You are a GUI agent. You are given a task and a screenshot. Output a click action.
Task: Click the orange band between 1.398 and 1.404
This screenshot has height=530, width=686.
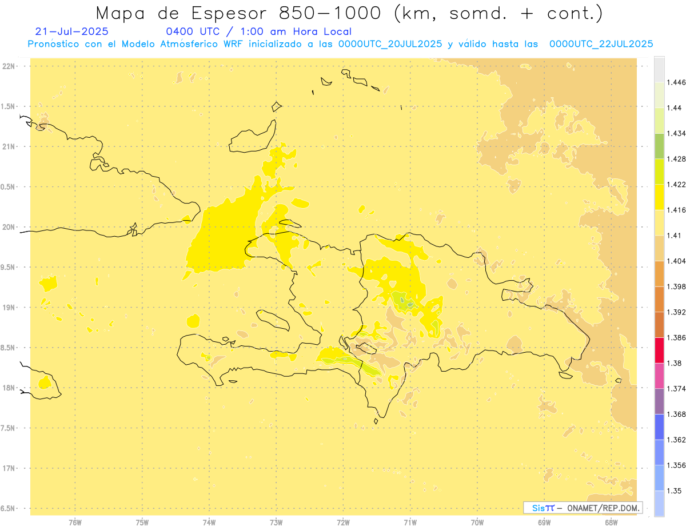pyautogui.click(x=659, y=273)
